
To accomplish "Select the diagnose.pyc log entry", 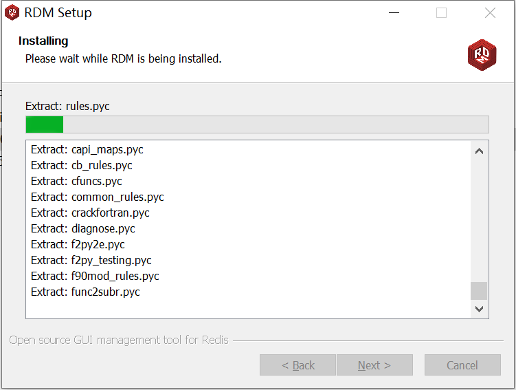I will pyautogui.click(x=83, y=228).
